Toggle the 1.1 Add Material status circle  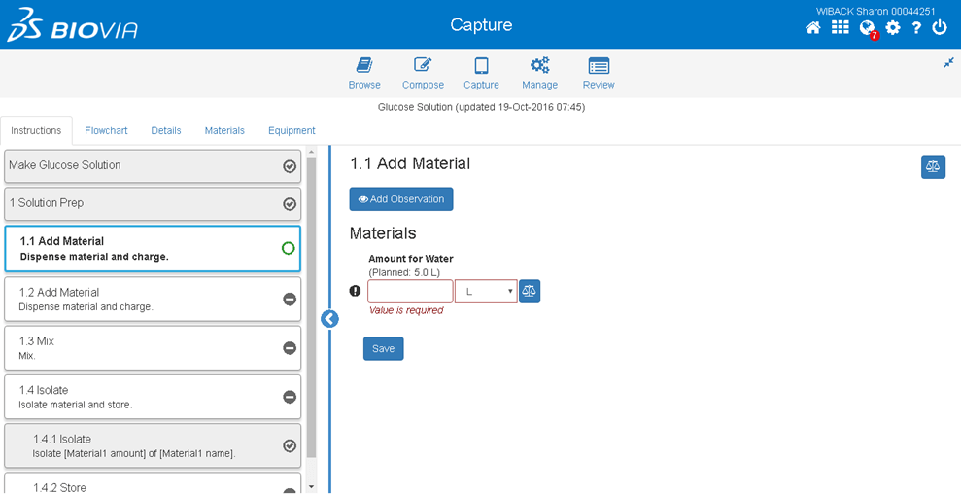click(289, 249)
